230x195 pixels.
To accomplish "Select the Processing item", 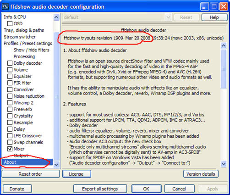I will [x=24, y=56].
